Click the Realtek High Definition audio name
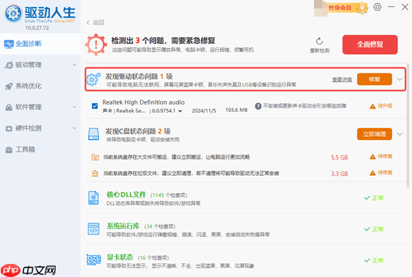The height and width of the screenshot is (277, 412). [x=144, y=102]
